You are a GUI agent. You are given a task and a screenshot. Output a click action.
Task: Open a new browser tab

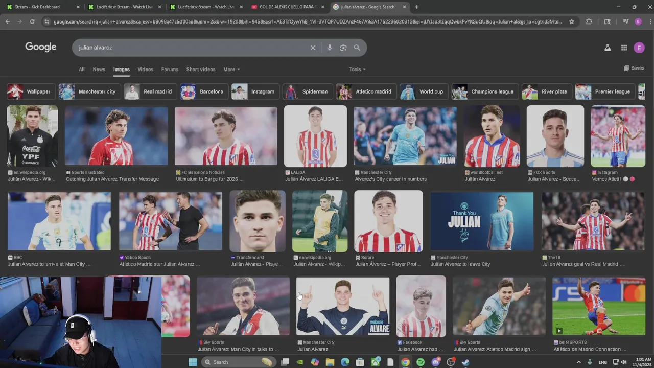(416, 7)
